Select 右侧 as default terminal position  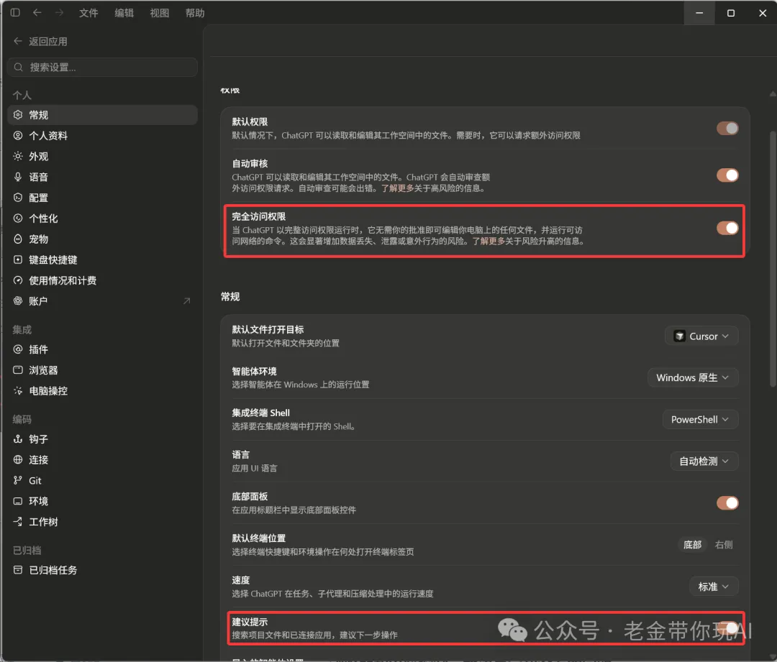click(724, 545)
